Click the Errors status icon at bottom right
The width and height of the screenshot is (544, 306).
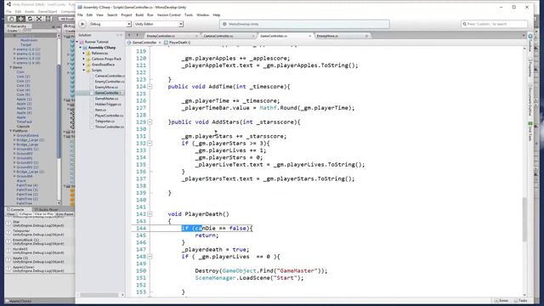point(501,300)
